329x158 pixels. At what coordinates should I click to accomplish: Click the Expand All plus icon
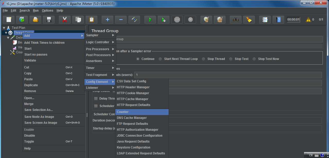pyautogui.click(x=107, y=20)
